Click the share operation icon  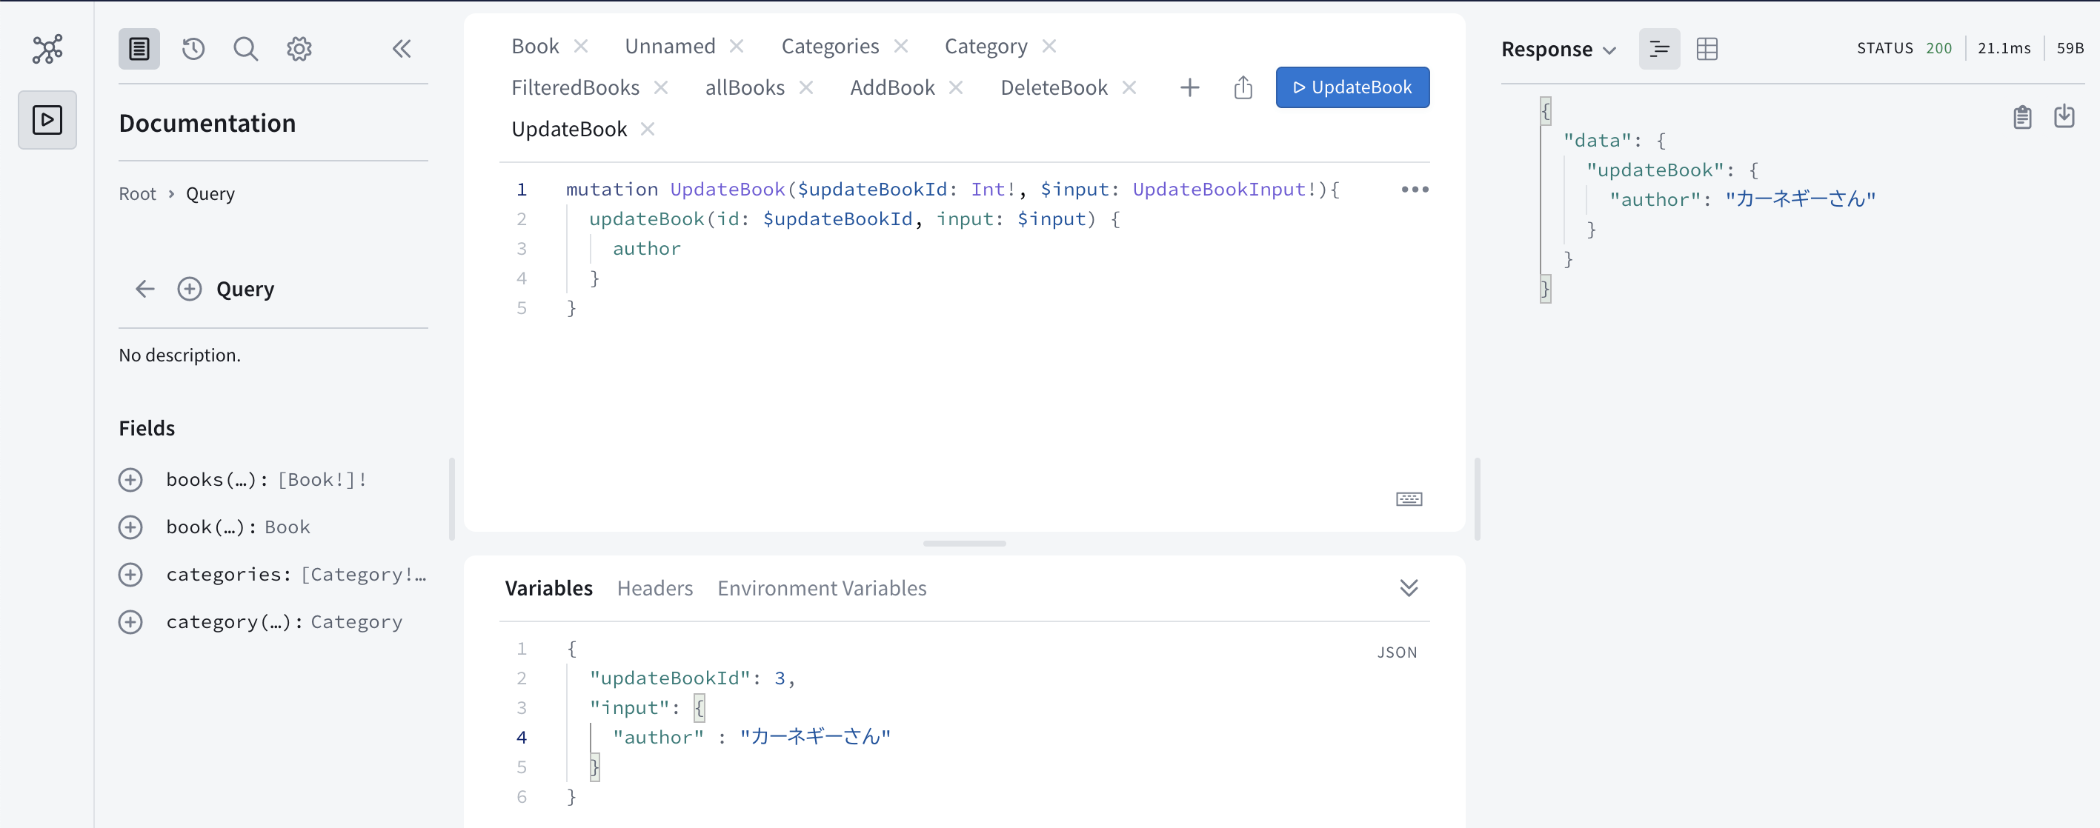click(1243, 87)
